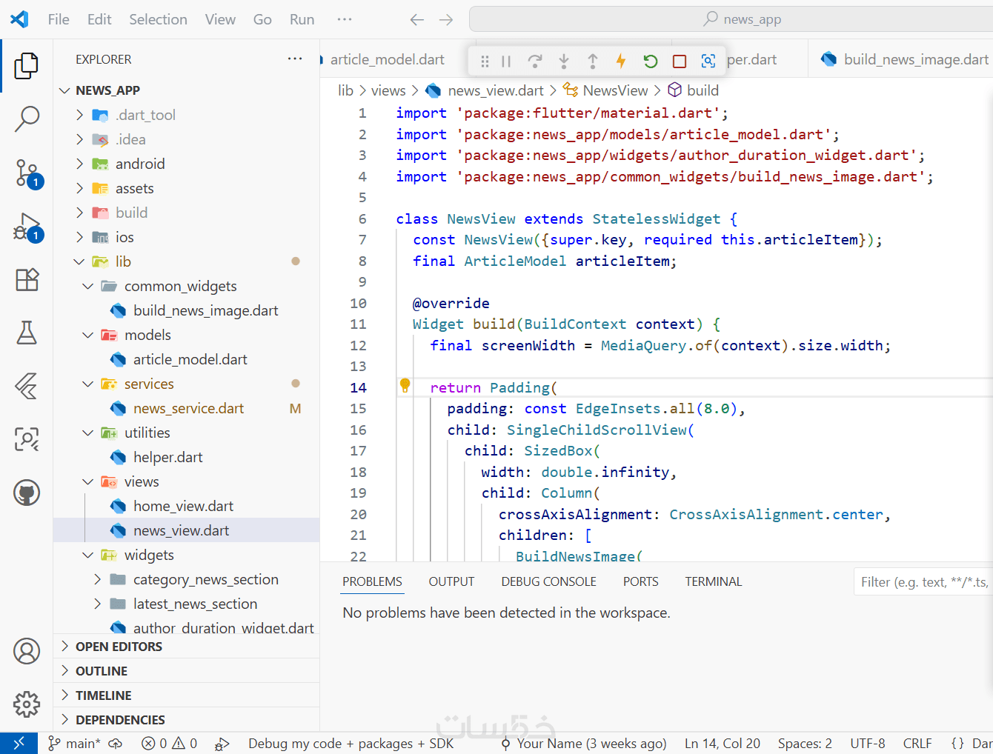Screen dimensions: 993x754
Task: Collapse the lib folder
Action: pos(123,261)
